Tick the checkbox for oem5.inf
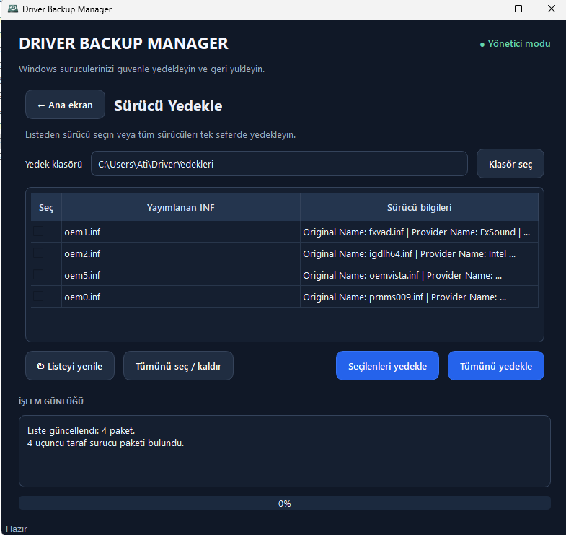This screenshot has height=535, width=566. (38, 275)
